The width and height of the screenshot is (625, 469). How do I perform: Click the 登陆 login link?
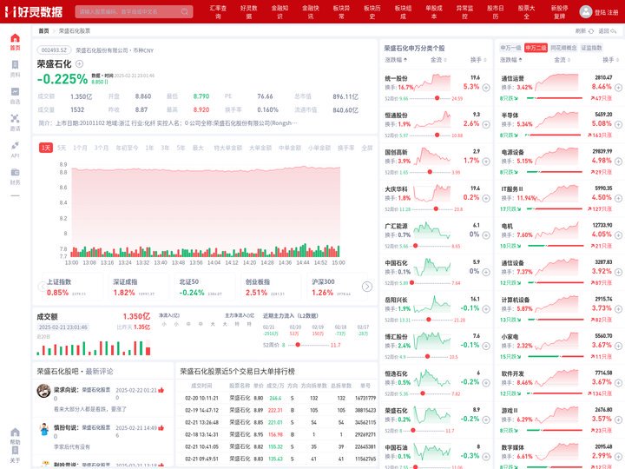point(601,12)
